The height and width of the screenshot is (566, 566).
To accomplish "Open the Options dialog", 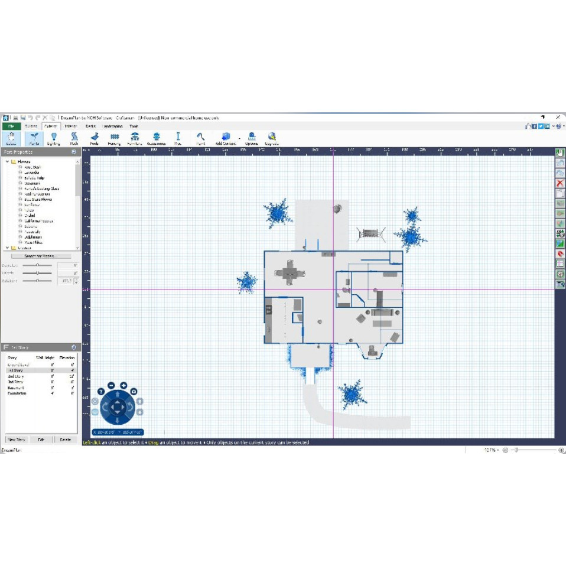I will coord(252,139).
